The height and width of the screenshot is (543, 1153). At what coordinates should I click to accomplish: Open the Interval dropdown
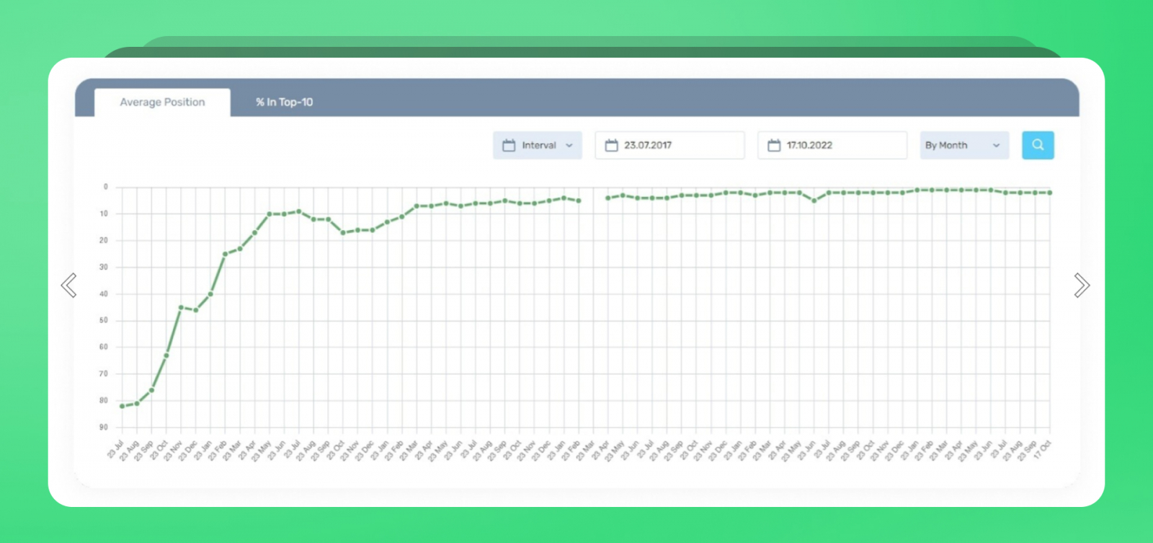pos(538,145)
